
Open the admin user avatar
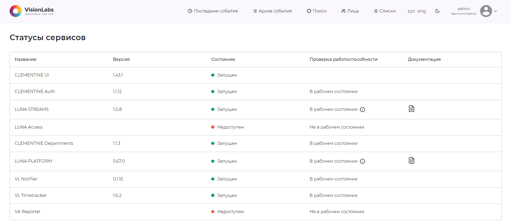486,11
